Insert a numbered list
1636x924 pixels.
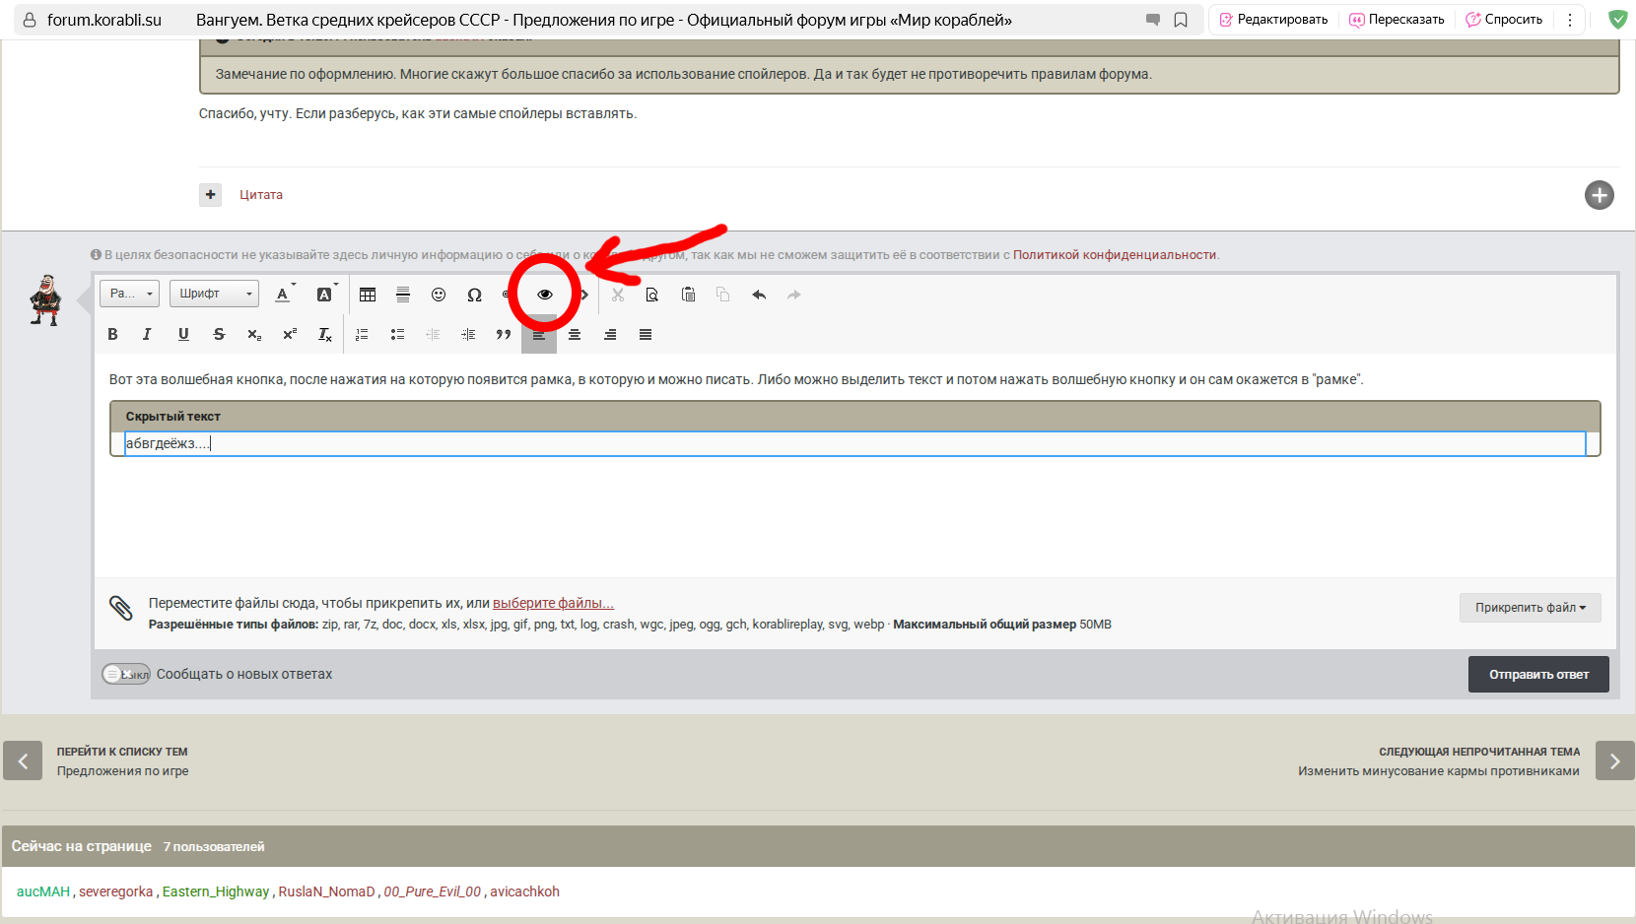(x=362, y=335)
